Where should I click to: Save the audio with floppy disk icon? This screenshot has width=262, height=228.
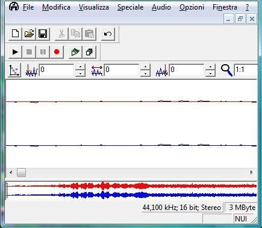tap(43, 34)
